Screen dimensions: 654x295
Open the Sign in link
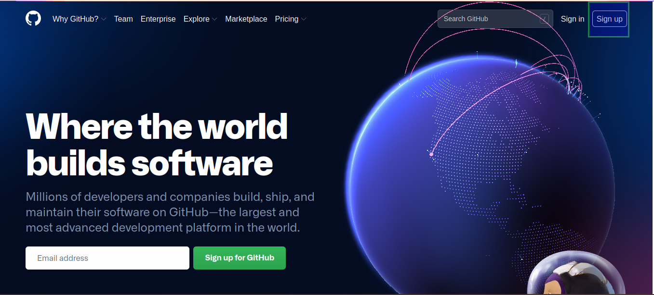coord(573,19)
